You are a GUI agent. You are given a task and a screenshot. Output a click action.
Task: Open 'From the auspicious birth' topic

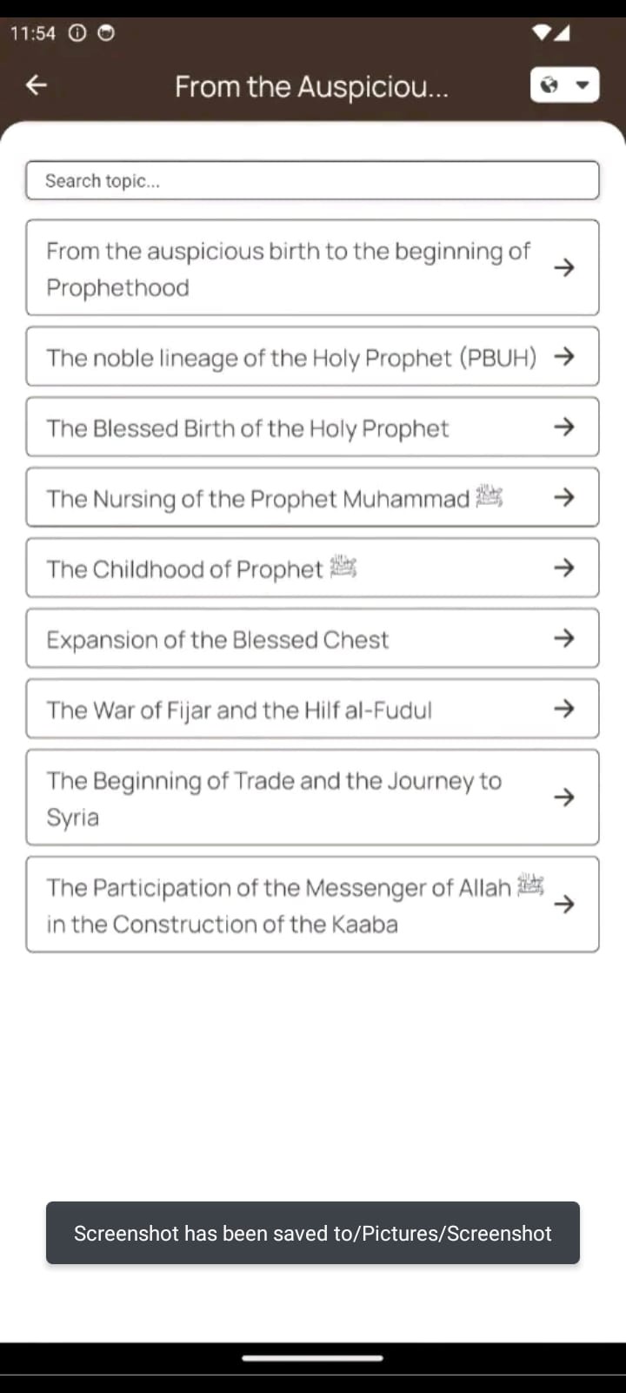click(x=287, y=268)
